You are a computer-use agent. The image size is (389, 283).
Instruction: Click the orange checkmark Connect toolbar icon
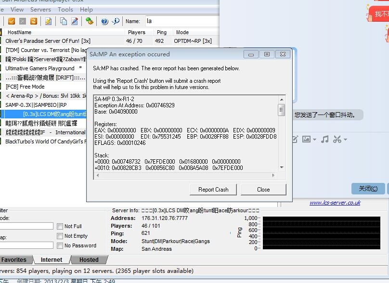click(x=12, y=21)
